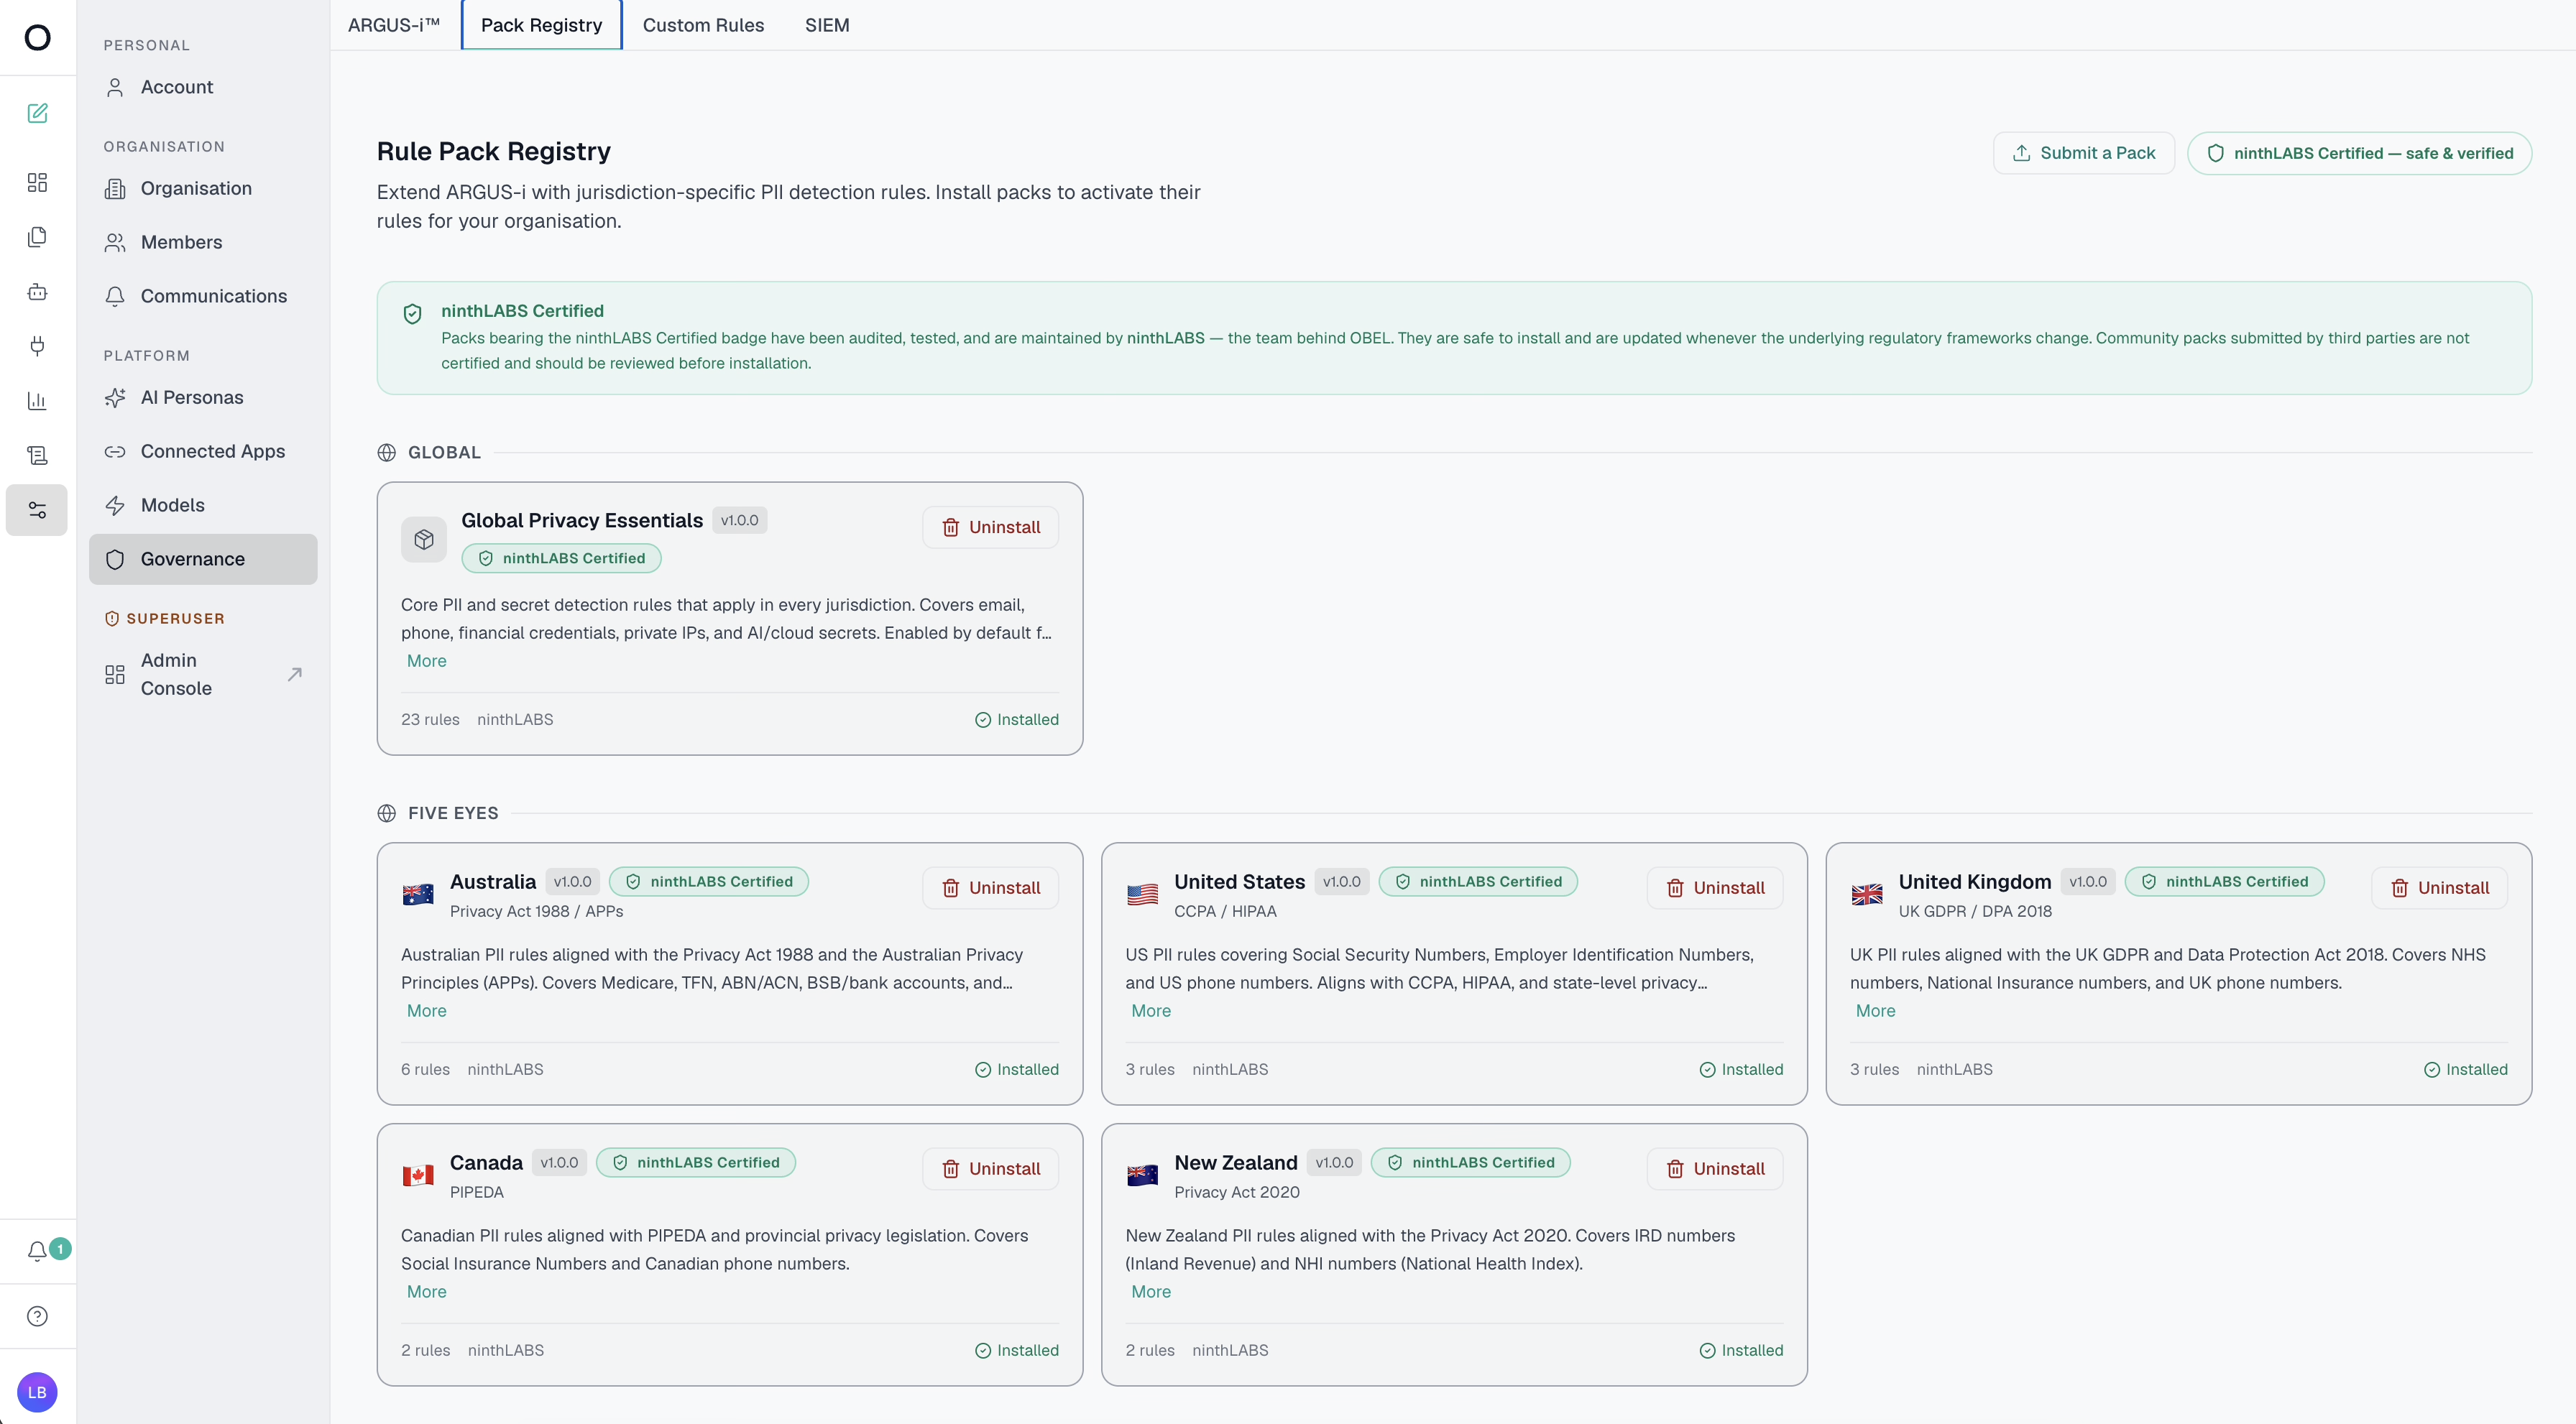The height and width of the screenshot is (1424, 2576).
Task: Open Admin Console in the sidebar
Action: coord(203,675)
